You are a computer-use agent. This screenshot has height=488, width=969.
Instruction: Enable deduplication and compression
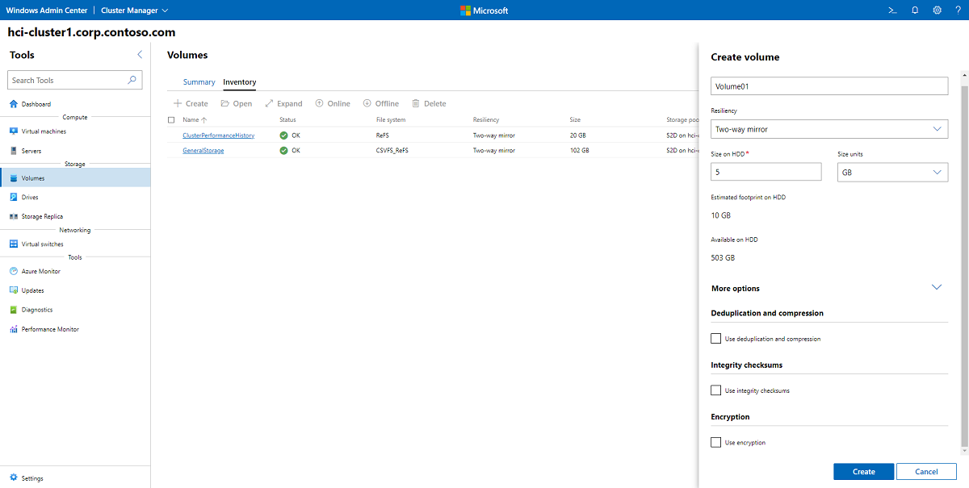(715, 338)
